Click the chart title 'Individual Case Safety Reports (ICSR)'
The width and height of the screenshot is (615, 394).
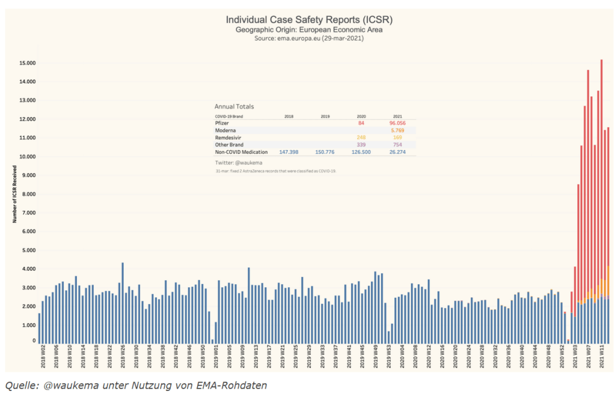coord(307,20)
